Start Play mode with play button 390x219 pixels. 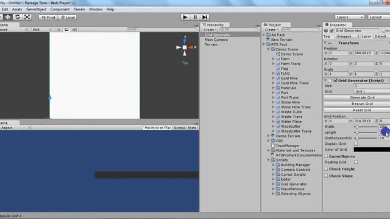tap(185, 17)
